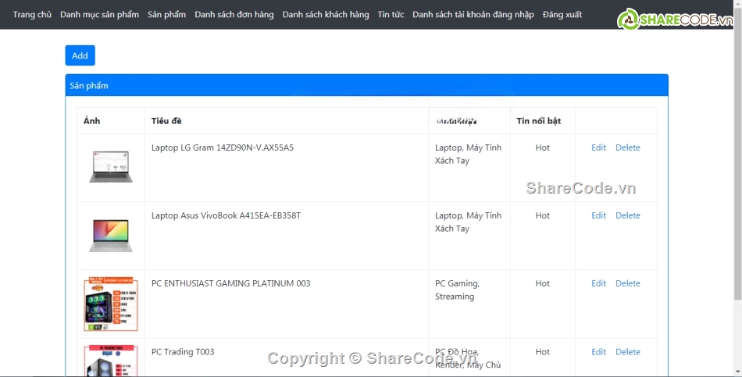Delete PC ENTHUSIAST GAMING PLATINUM 003
Screen dimensions: 742x377
[x=628, y=283]
